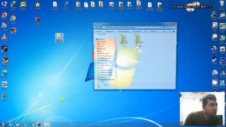The height and width of the screenshot is (127, 226).
Task: Select the Firefox desktop shortcut
Action: pyautogui.click(x=4, y=16)
